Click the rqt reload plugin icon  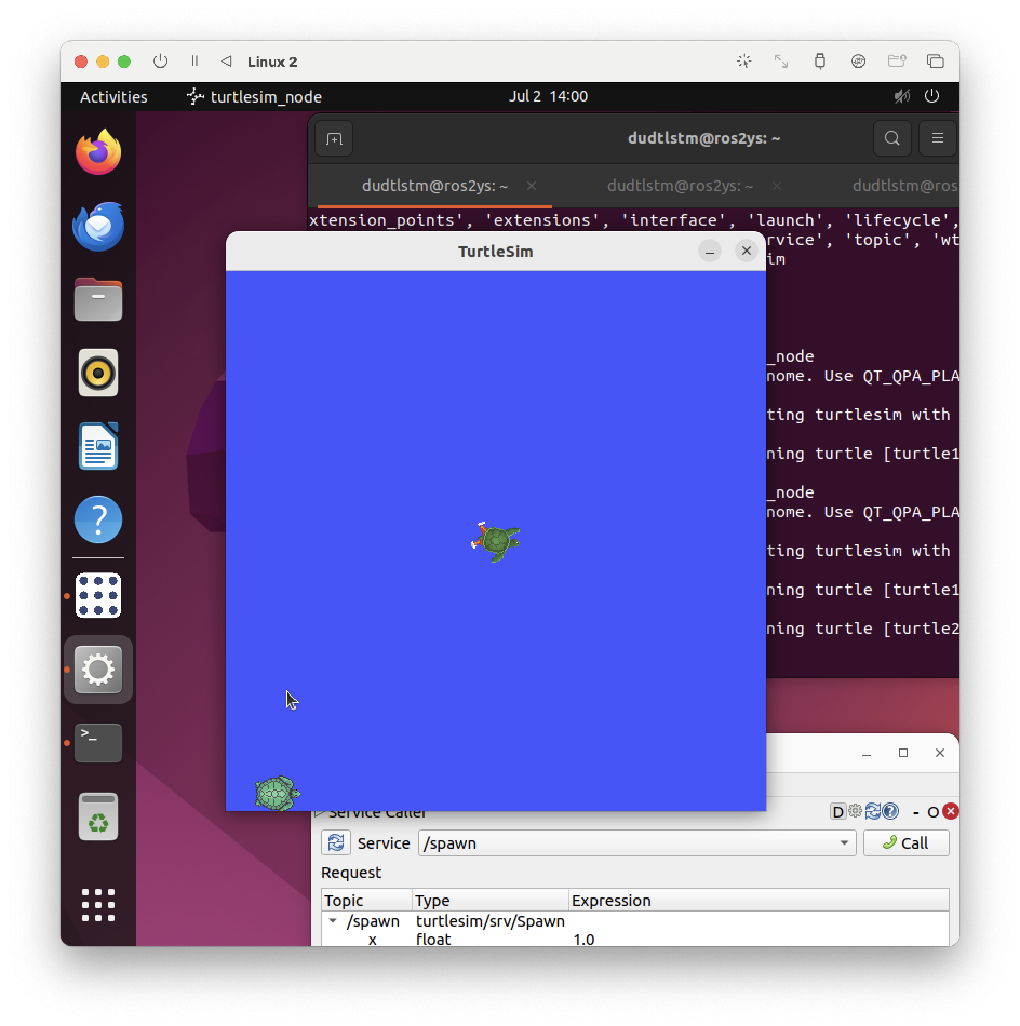pos(873,811)
